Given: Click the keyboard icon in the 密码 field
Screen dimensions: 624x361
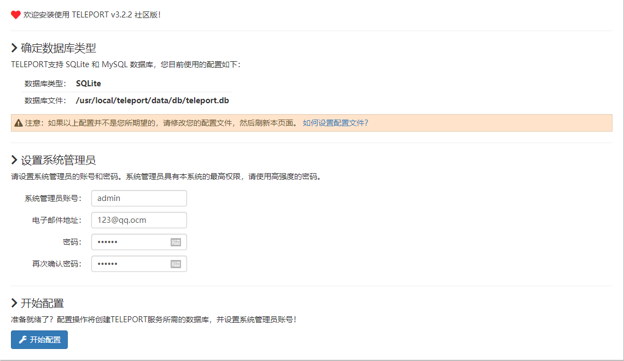Looking at the screenshot, I should click(176, 242).
